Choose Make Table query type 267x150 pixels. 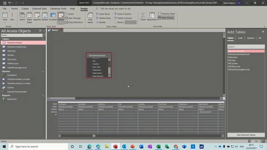(x=29, y=17)
